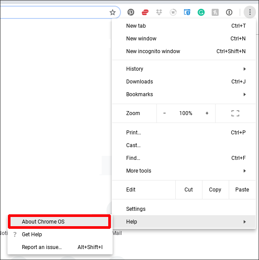
Task: Select New tab from the menu
Action: [184, 26]
